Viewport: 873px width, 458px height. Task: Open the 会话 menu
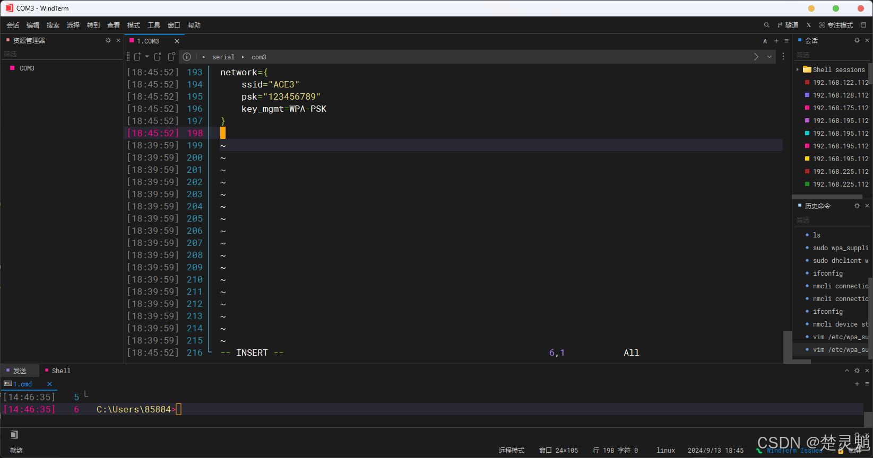pos(13,25)
